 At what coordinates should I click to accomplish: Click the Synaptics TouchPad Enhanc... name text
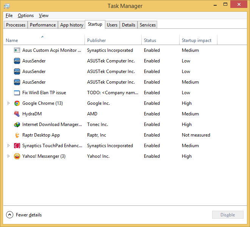click(x=52, y=146)
